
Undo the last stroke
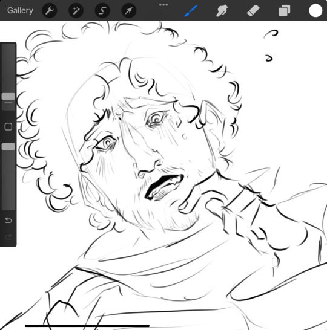coord(8,220)
